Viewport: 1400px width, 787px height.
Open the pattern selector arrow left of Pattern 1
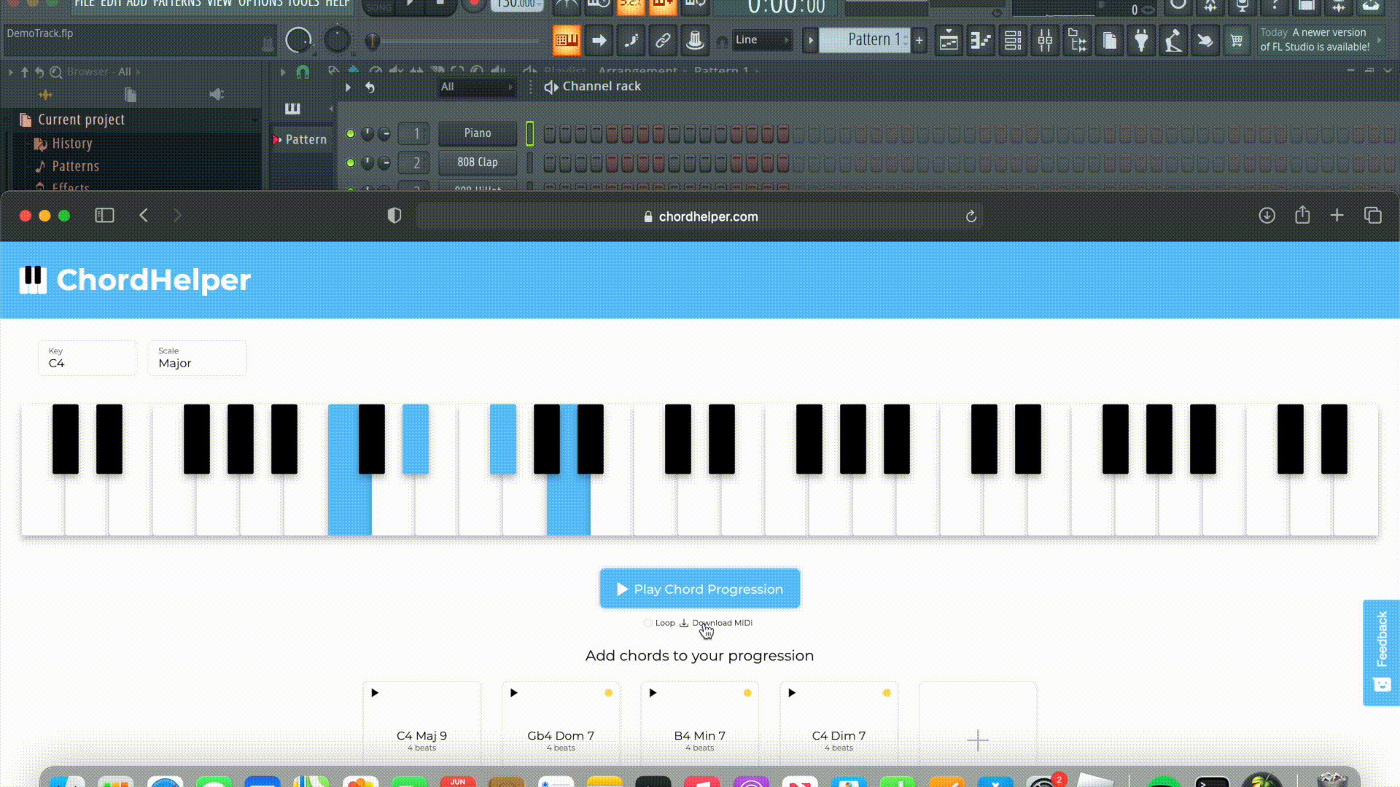click(810, 40)
